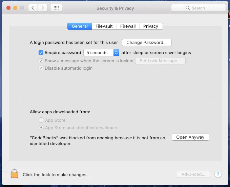Click the CodeBlocks blocked message text
This screenshot has width=230, height=187.
tap(98, 141)
